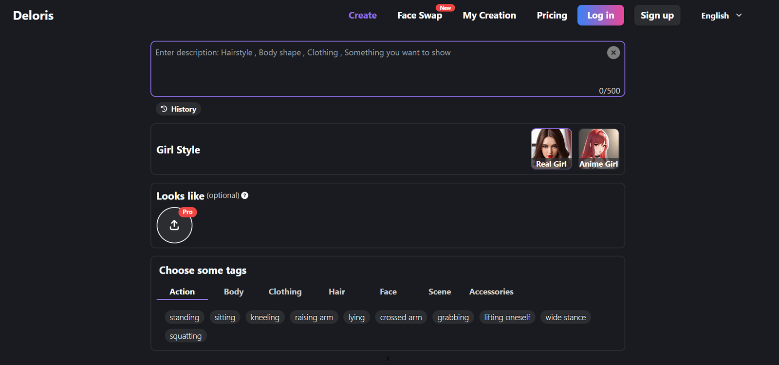Open My Creation

(489, 16)
